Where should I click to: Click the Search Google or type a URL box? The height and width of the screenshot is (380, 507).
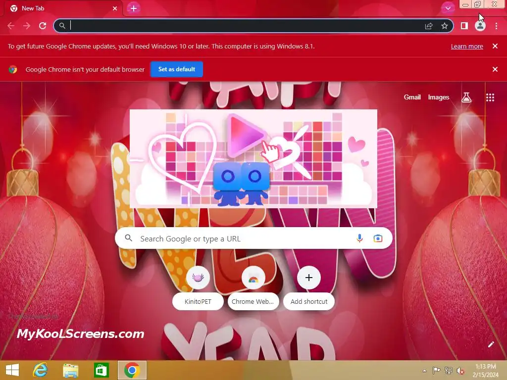tap(253, 238)
